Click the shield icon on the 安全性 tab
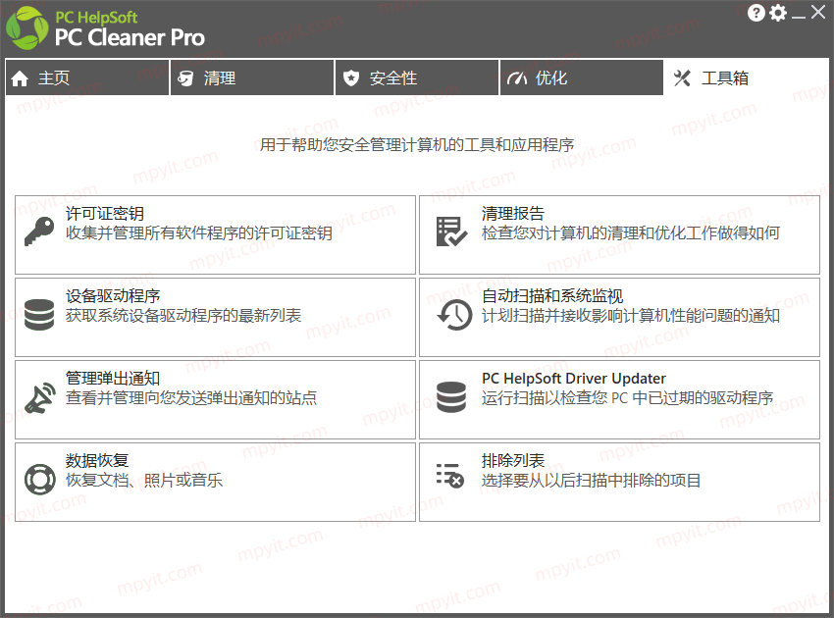This screenshot has height=618, width=834. tap(351, 78)
